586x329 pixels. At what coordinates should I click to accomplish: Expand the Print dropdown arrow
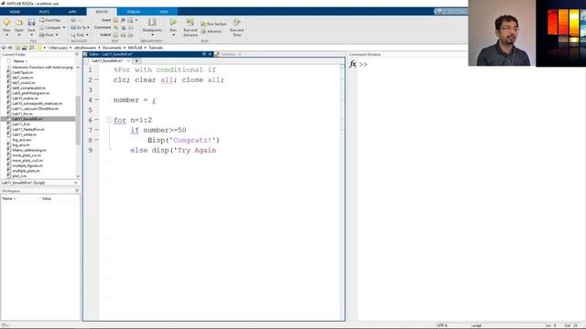coord(57,35)
